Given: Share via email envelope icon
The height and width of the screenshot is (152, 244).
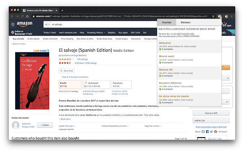Looking at the screenshot, I should pos(203,132).
